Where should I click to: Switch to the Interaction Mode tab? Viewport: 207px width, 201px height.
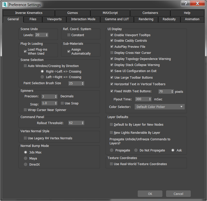[83, 19]
